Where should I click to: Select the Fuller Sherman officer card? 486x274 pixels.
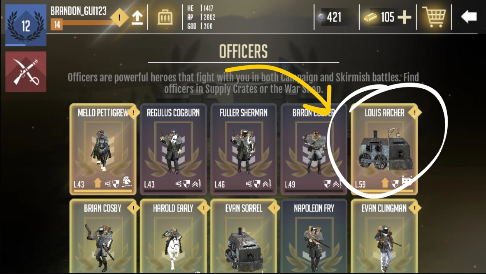[x=244, y=150]
